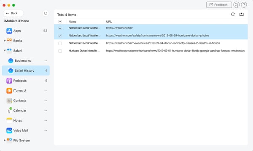
Task: Open the Apps category icon
Action: click(x=9, y=31)
